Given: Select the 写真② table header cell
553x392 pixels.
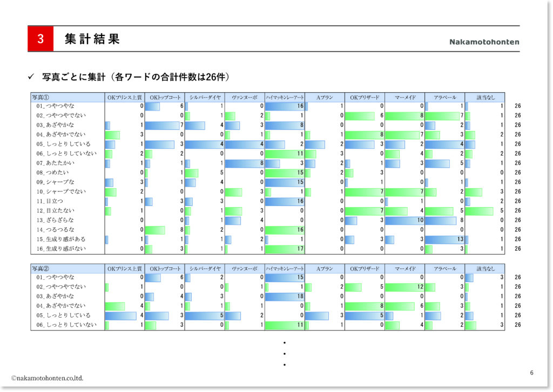Looking at the screenshot, I should tap(68, 269).
